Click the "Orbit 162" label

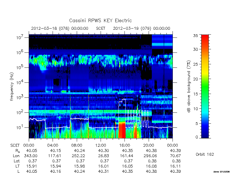point(205,154)
